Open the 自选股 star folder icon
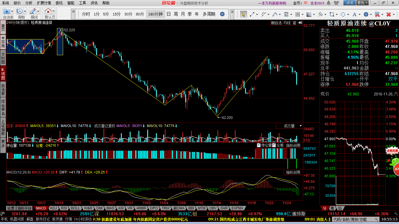This screenshot has width=399, height=224. point(7,11)
